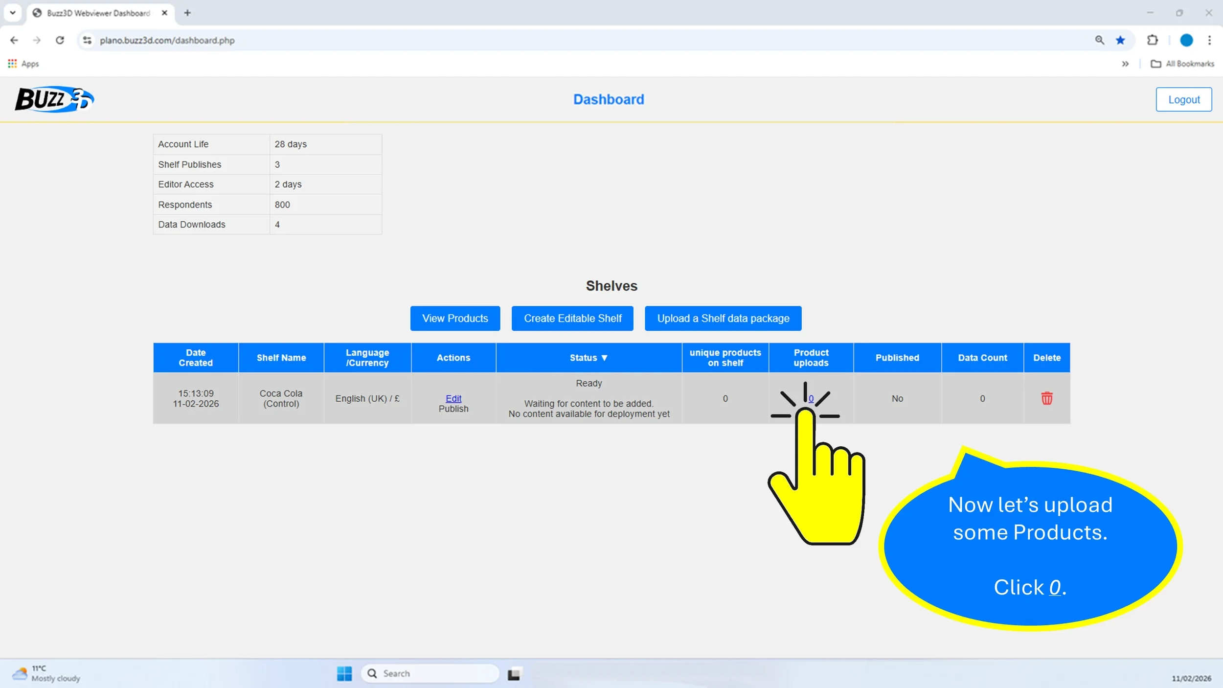
Task: Bookmark page with the star icon
Action: click(1120, 40)
